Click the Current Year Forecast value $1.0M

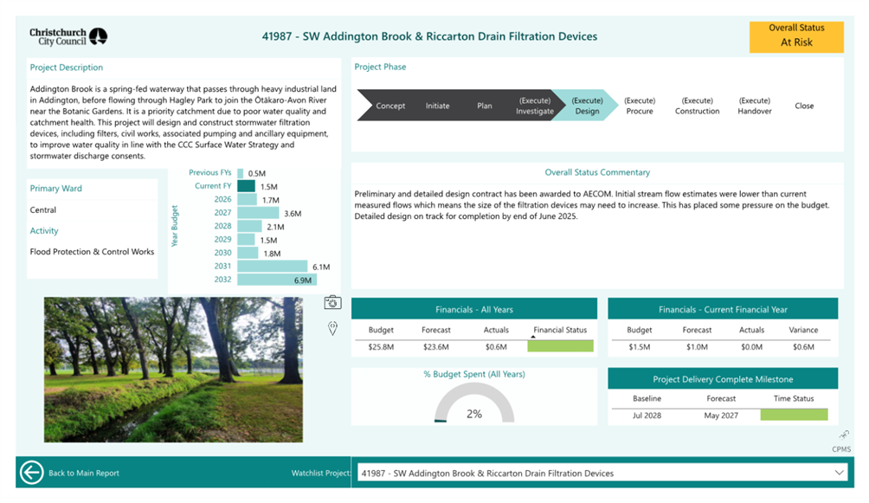(697, 347)
